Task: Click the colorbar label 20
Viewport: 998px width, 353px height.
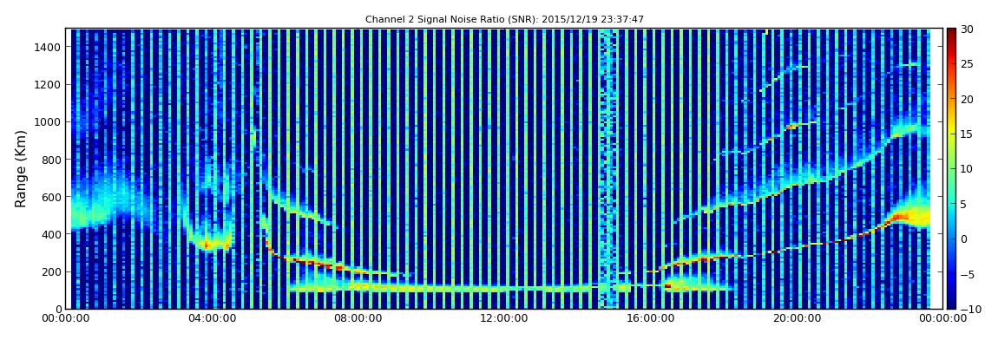Action: tap(967, 99)
